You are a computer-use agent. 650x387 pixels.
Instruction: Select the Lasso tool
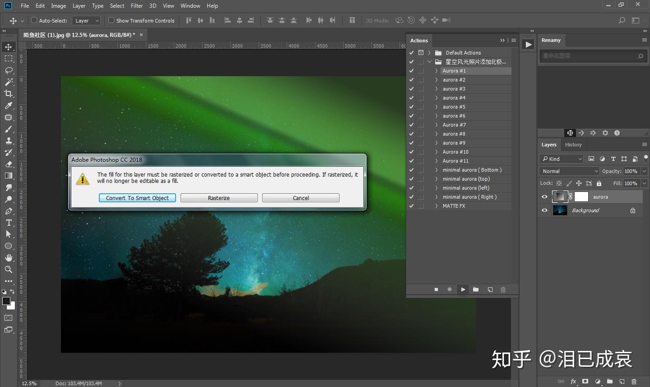(9, 70)
